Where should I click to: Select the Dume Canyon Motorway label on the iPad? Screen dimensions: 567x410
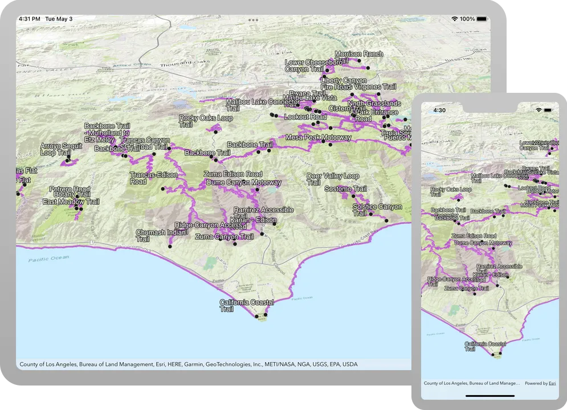click(243, 182)
